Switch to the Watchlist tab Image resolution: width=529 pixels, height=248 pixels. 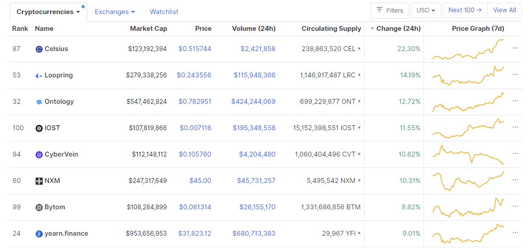[x=164, y=12]
